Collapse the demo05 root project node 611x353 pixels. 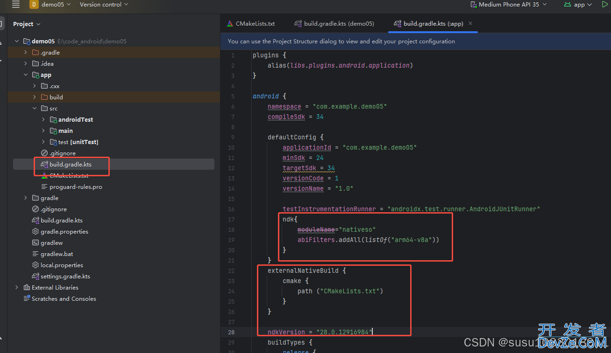click(x=17, y=42)
